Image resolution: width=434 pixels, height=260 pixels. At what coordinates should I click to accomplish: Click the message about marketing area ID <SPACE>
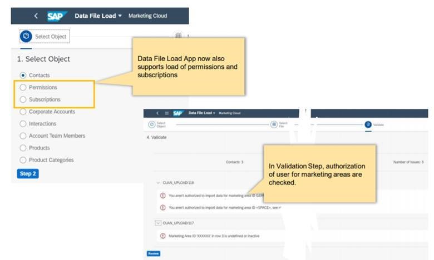pos(225,208)
